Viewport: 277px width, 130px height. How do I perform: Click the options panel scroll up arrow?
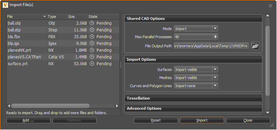[x=268, y=16]
